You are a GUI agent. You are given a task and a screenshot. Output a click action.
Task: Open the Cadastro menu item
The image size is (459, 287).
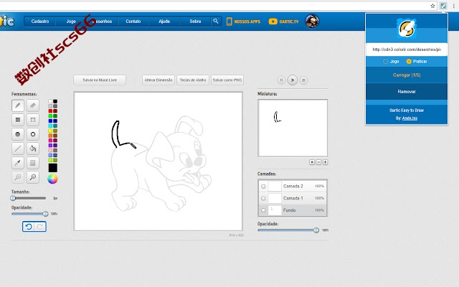(40, 22)
